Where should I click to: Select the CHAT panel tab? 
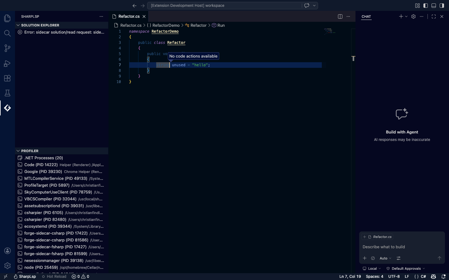[366, 16]
